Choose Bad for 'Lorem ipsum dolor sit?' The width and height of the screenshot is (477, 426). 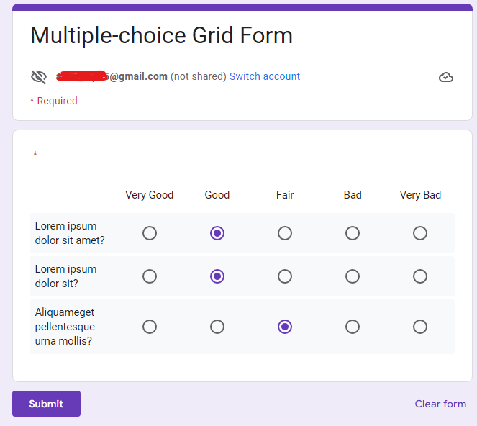[x=353, y=276]
